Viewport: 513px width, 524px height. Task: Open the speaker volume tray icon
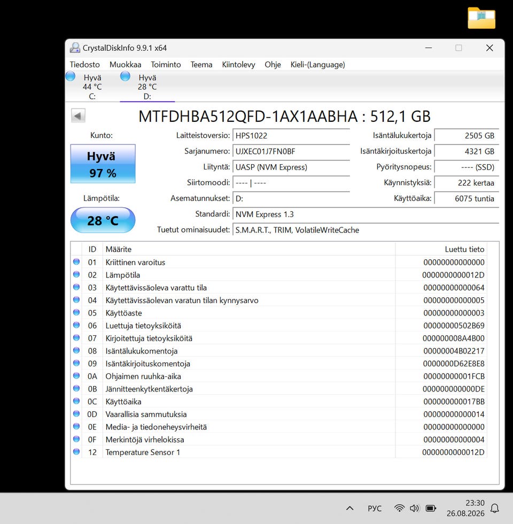coord(414,508)
